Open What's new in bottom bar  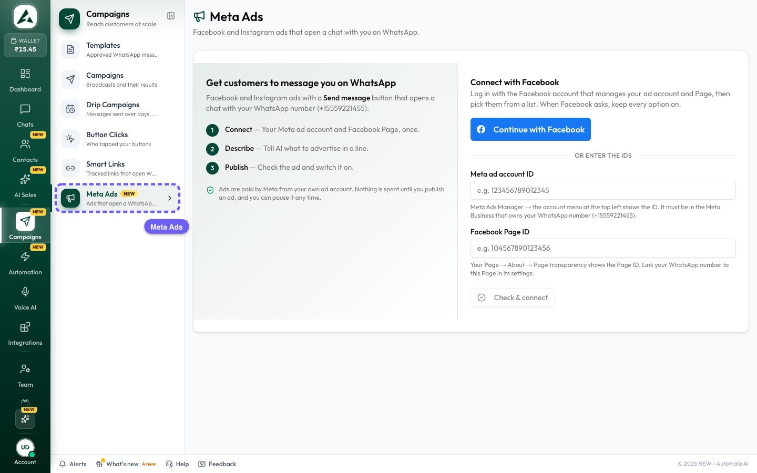click(x=126, y=464)
